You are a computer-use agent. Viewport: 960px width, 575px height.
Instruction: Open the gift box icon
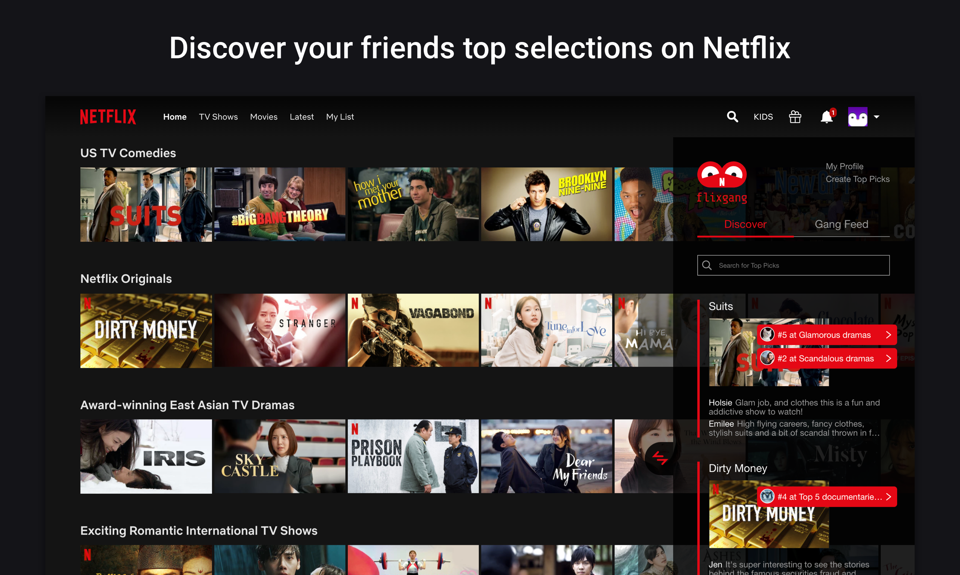[x=795, y=117]
